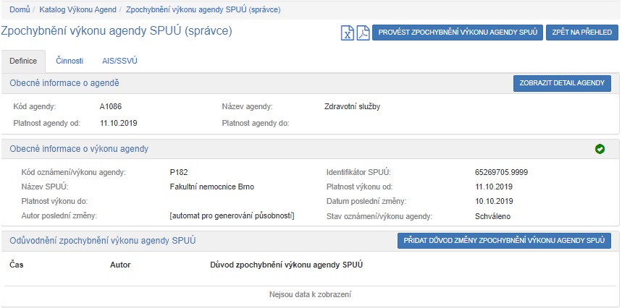This screenshot has width=622, height=308.
Task: Toggle Odůvodnění zpochybnění výkonu agendy section header
Action: 102,241
